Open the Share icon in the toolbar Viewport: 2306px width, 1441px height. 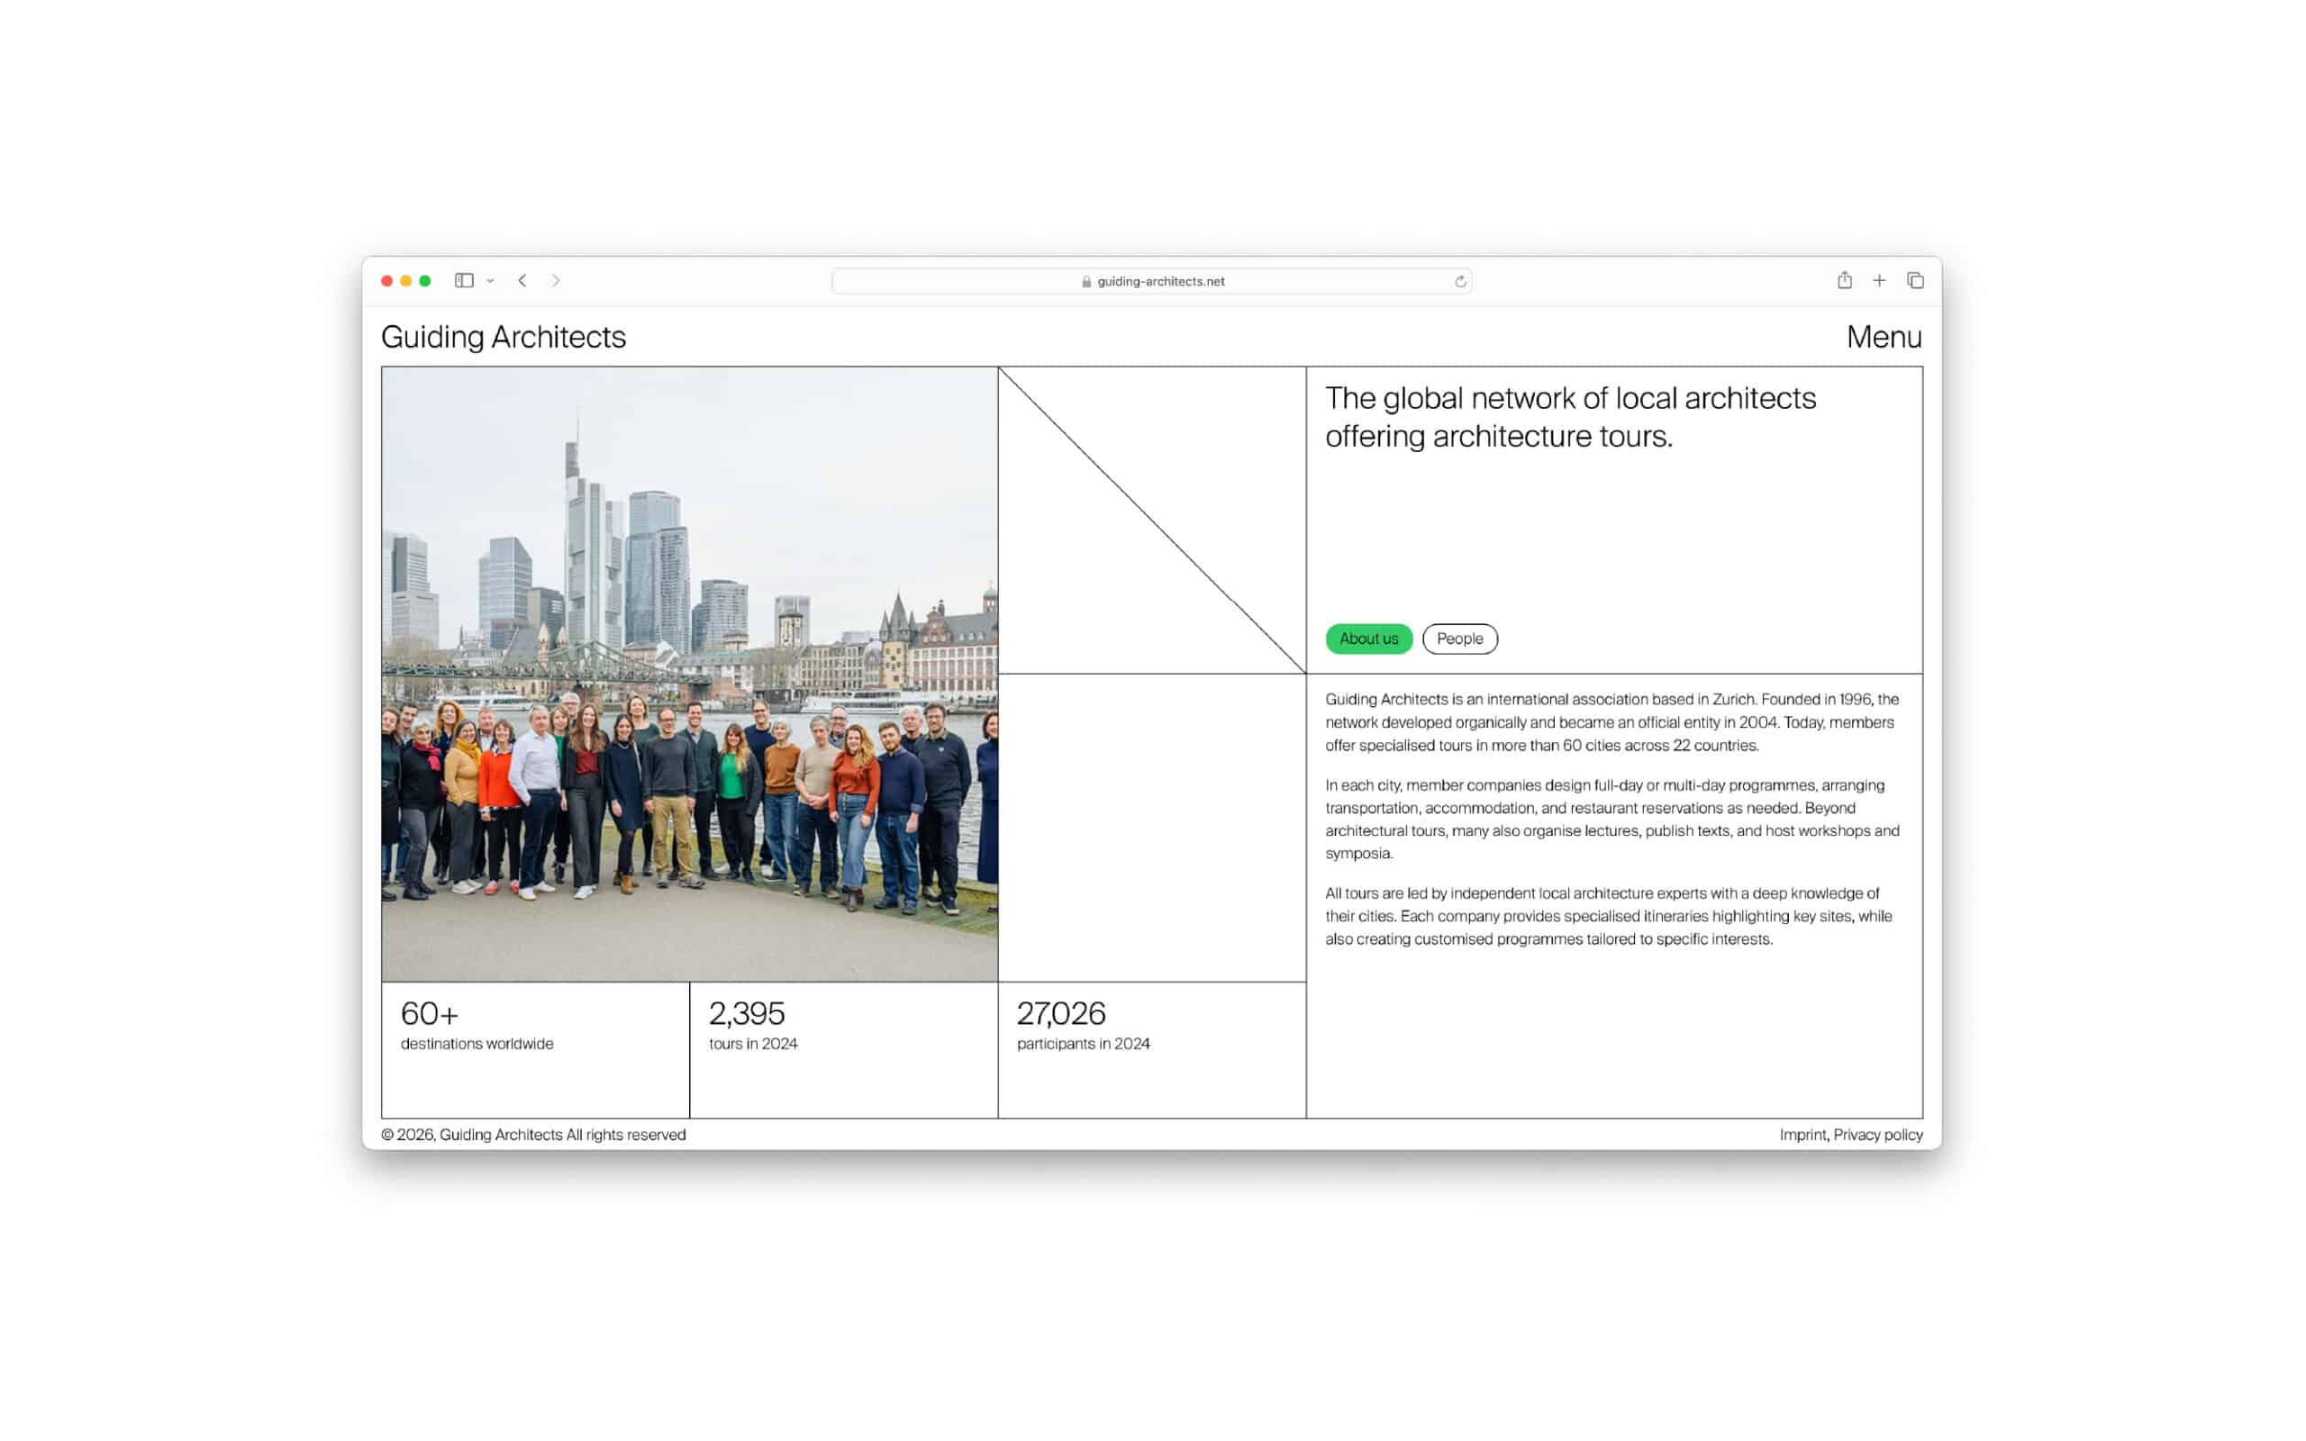[x=1845, y=280]
